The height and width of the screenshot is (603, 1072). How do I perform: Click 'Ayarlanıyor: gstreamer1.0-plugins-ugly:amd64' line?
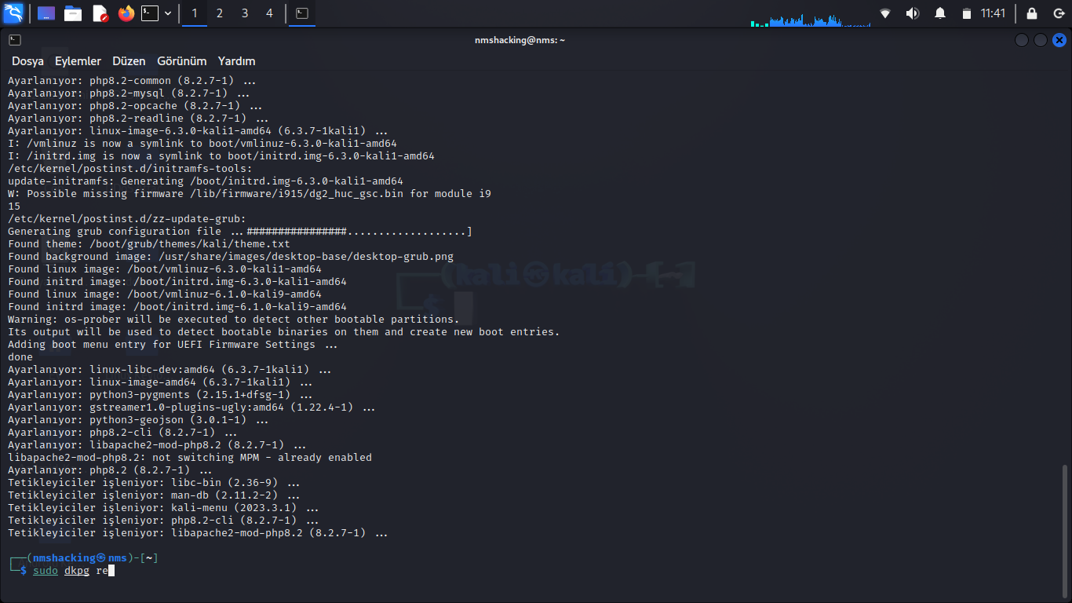[191, 407]
